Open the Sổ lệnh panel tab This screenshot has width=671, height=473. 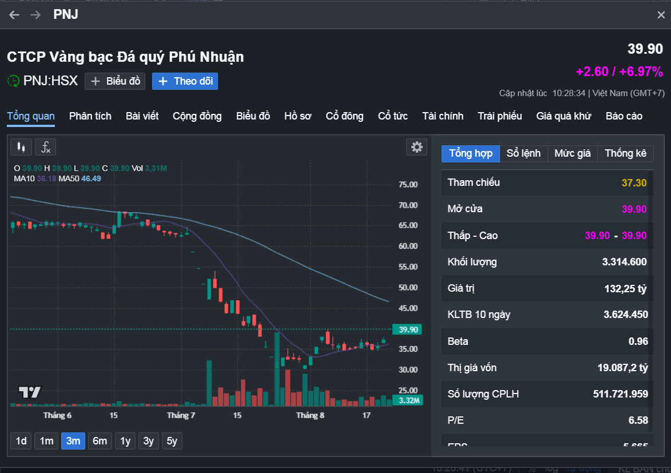tap(523, 153)
